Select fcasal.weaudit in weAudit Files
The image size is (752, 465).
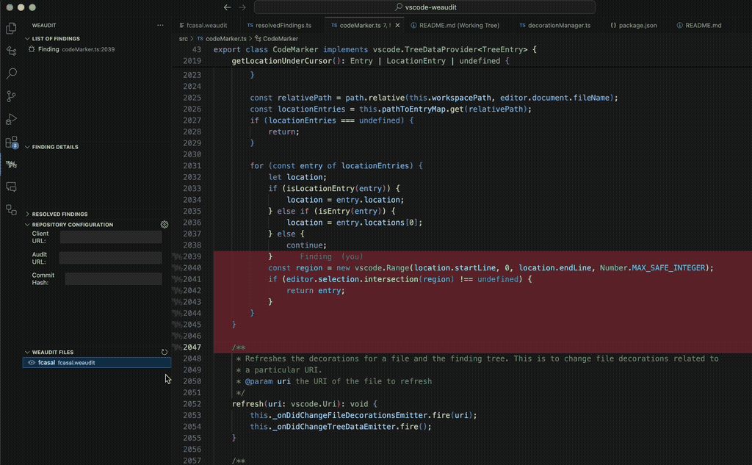click(x=97, y=363)
